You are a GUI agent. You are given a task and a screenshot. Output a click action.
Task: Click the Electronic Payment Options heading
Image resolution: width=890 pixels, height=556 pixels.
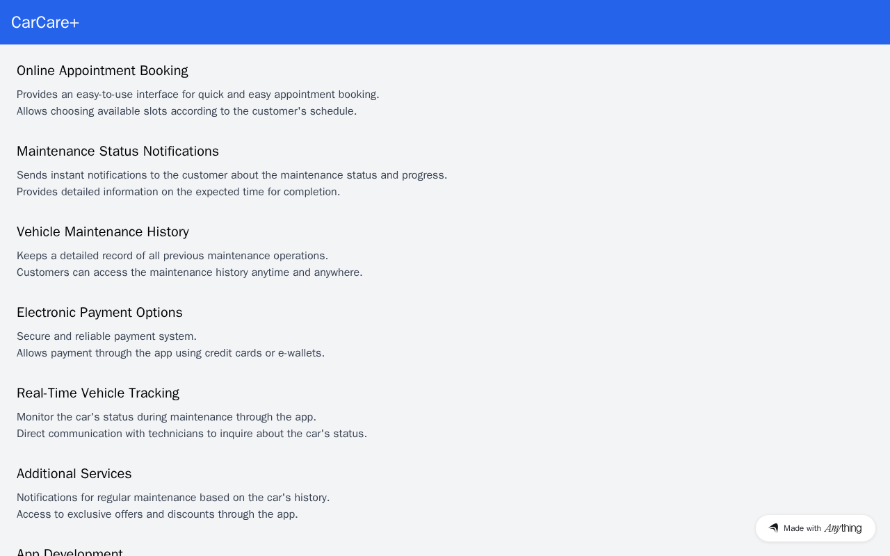(x=99, y=313)
